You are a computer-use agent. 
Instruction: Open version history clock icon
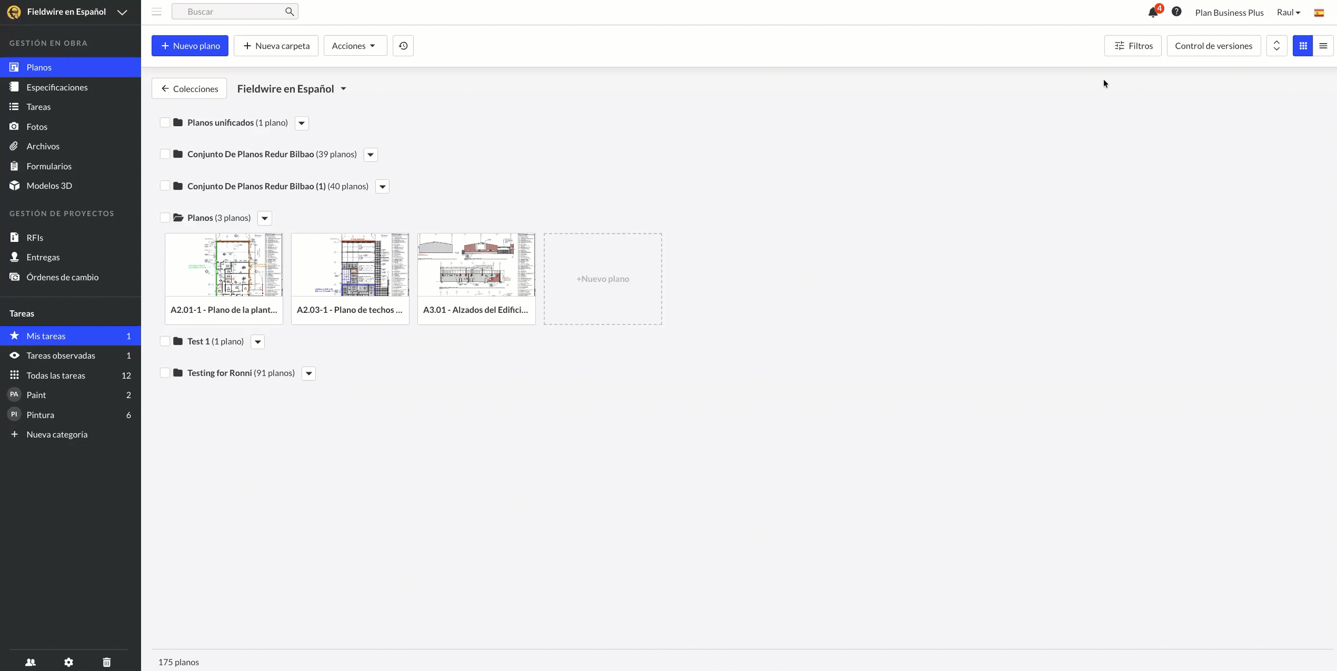tap(403, 46)
